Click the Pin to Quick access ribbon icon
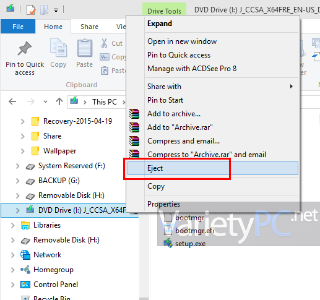Viewport: 320px width, 300px height. click(x=25, y=49)
